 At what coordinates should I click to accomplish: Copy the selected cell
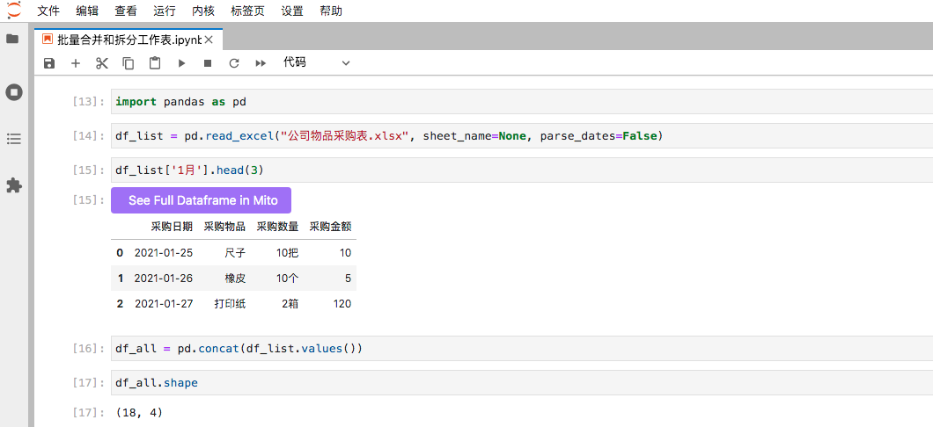129,63
